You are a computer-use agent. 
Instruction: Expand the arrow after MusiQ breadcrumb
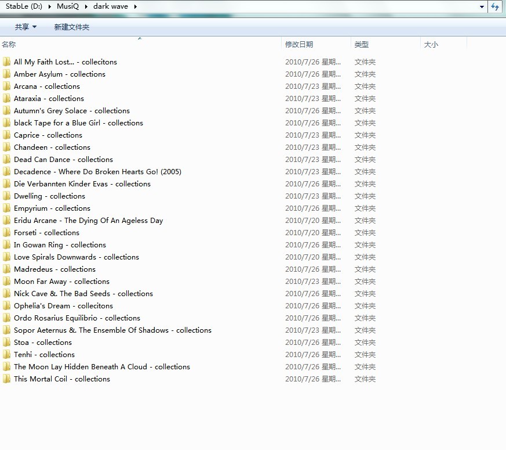coord(86,6)
